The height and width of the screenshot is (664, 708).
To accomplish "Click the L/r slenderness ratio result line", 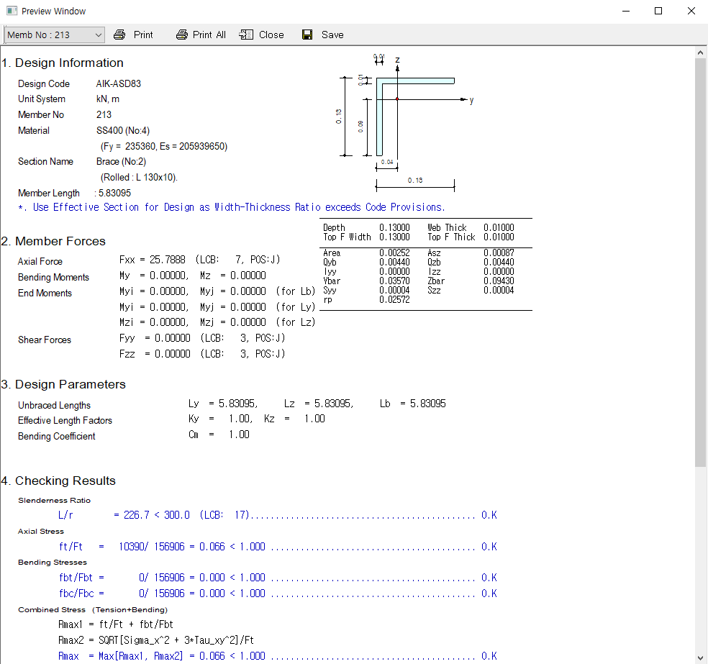I will click(277, 515).
